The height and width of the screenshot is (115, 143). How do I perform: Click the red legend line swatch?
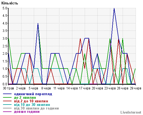coord(7,101)
